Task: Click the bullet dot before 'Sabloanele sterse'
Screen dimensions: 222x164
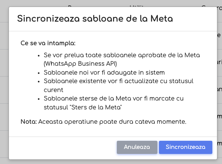Action: (x=39, y=99)
